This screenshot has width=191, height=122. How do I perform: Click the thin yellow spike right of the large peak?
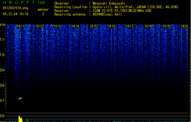[27, 120]
